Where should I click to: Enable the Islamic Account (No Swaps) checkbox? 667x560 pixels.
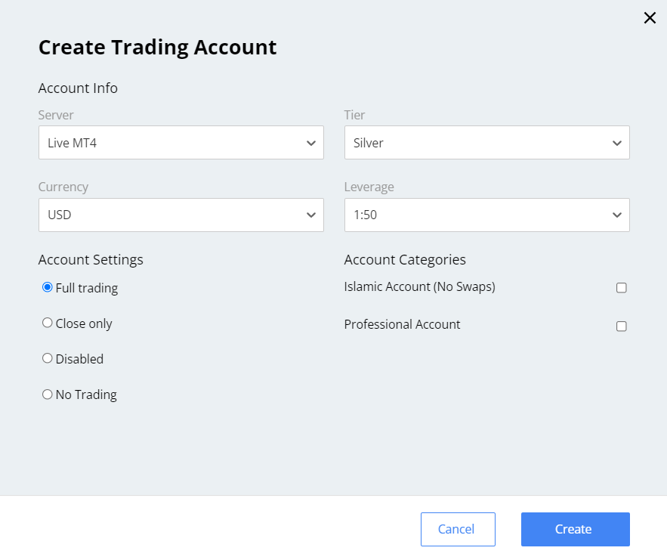point(622,287)
